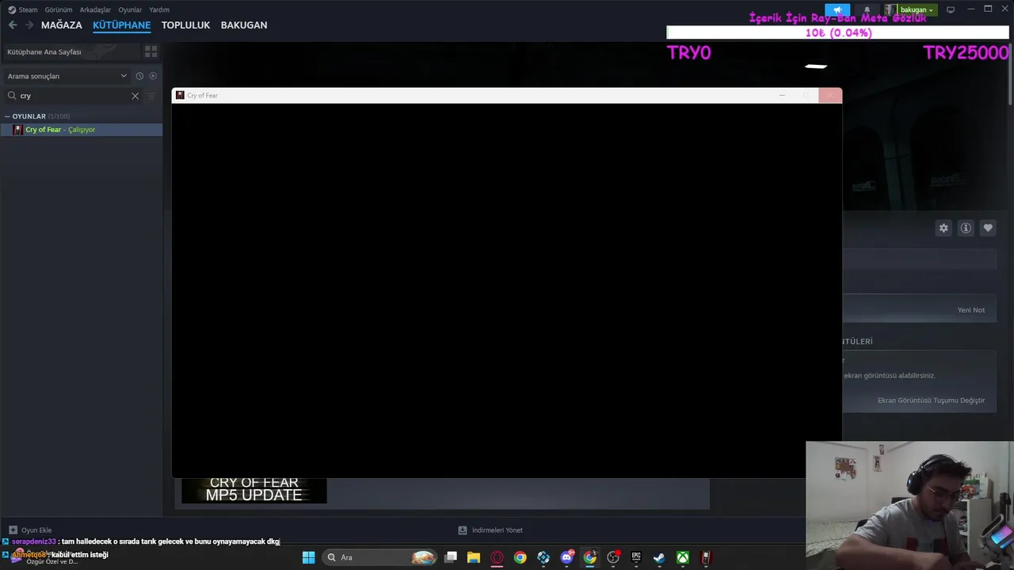Sort library by recent activity clock icon

139,76
